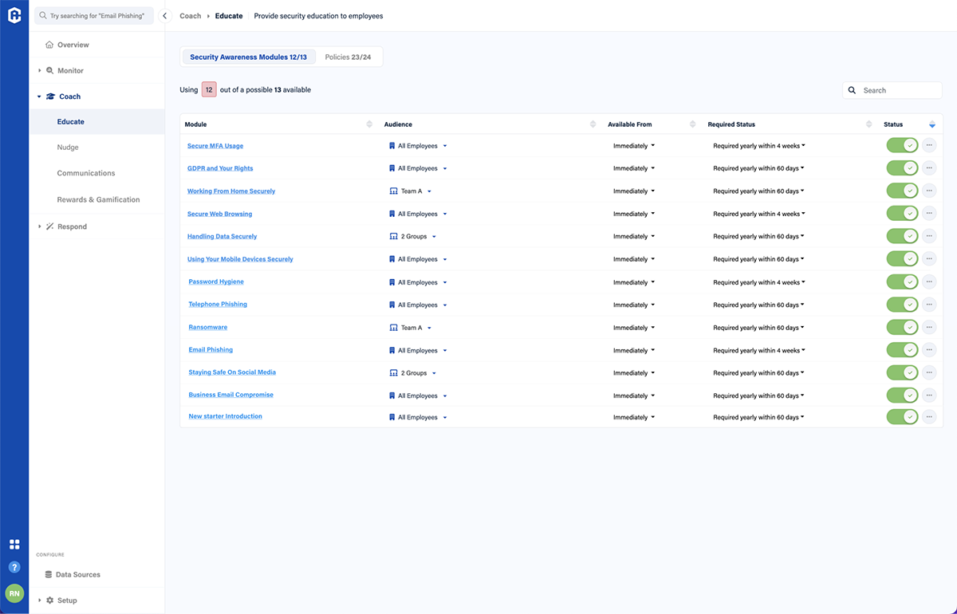Toggle the New starter Introduction status switch
The width and height of the screenshot is (957, 614).
coord(902,416)
